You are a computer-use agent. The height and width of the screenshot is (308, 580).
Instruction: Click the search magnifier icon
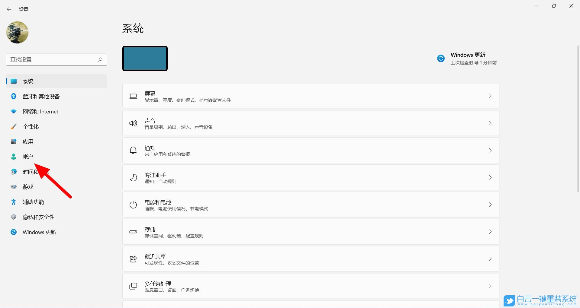(100, 59)
